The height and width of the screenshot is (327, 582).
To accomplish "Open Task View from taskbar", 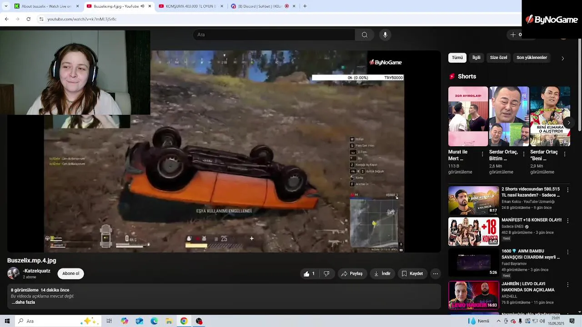I will pyautogui.click(x=109, y=321).
